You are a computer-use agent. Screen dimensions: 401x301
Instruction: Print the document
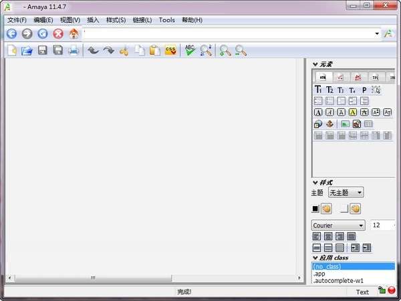(x=74, y=50)
